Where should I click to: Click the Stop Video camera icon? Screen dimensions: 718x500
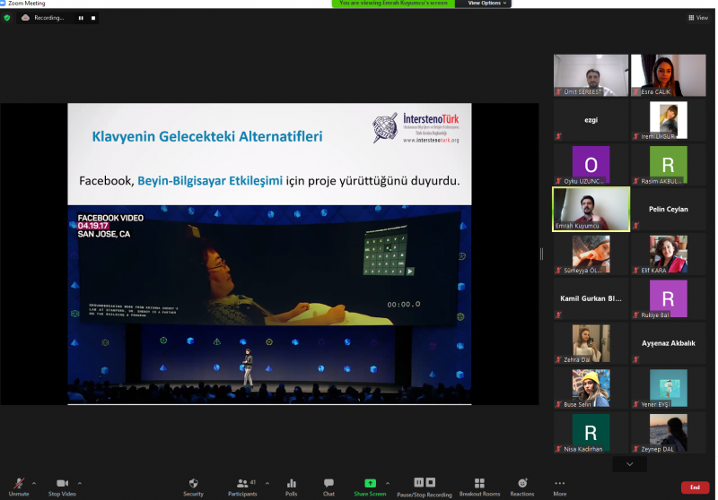click(62, 483)
